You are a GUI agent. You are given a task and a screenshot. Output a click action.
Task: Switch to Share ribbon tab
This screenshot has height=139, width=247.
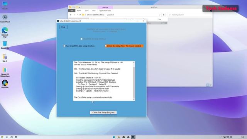coord(86,11)
